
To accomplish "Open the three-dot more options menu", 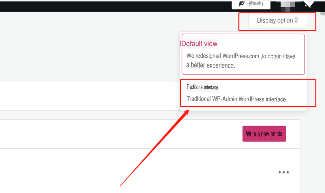I will [283, 172].
